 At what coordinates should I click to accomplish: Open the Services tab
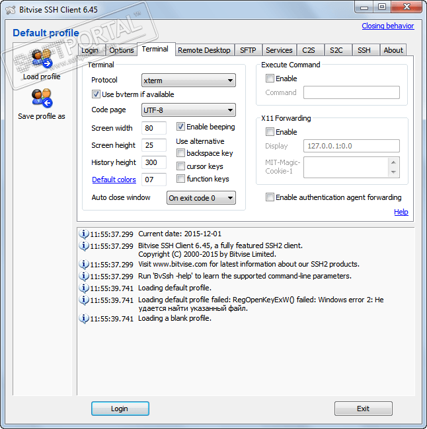tap(279, 50)
